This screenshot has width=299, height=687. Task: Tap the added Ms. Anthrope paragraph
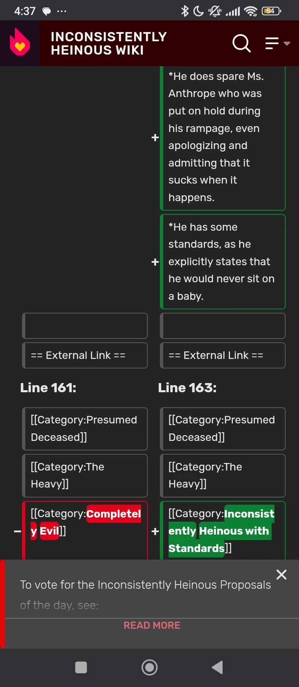click(x=223, y=137)
